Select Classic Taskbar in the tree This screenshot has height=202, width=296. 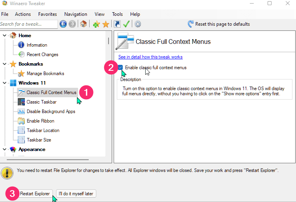pos(41,102)
